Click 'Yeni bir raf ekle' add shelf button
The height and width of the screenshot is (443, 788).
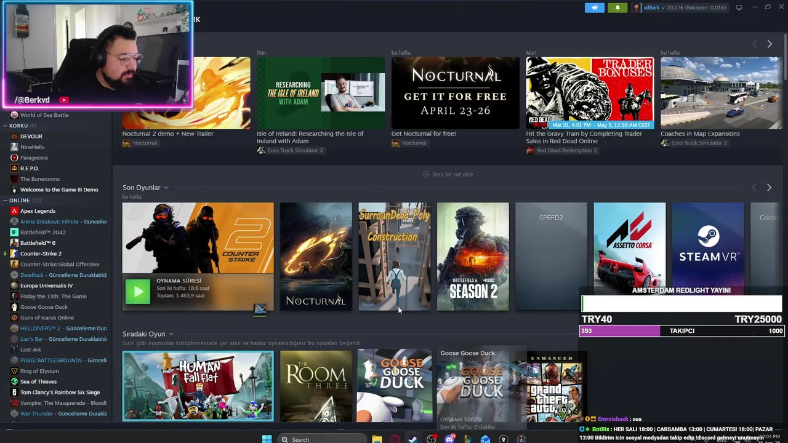click(448, 174)
